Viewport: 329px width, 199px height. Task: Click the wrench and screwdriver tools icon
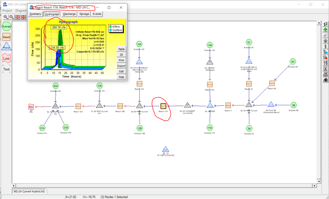(325, 63)
